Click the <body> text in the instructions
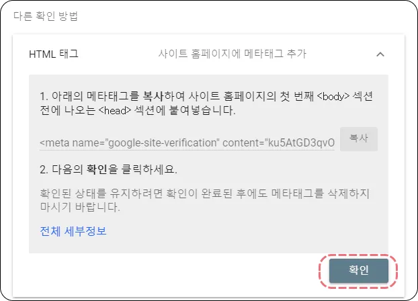The height and width of the screenshot is (301, 418). click(333, 96)
